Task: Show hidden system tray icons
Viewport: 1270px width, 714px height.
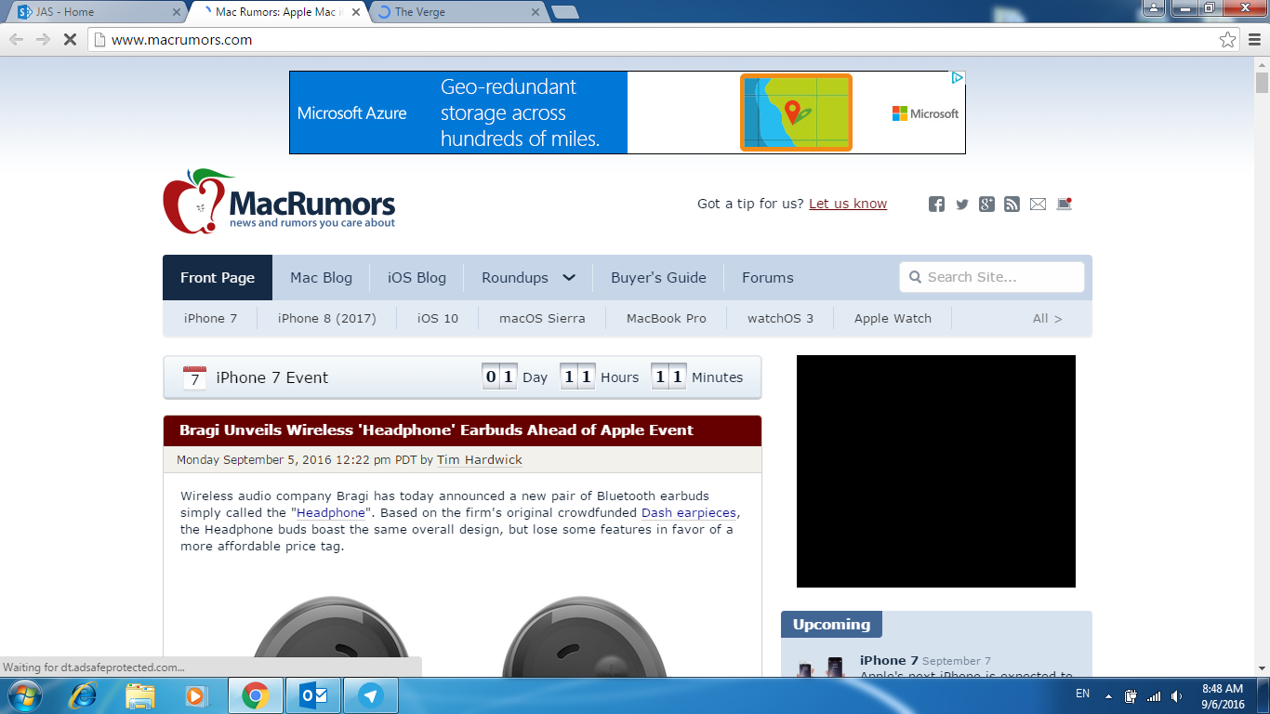Action: pyautogui.click(x=1107, y=695)
